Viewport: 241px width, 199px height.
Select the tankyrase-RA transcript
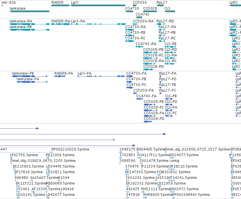coord(29,24)
